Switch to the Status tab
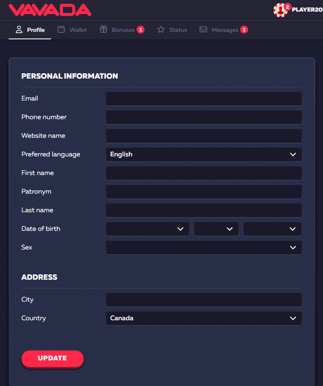The image size is (323, 386). pyautogui.click(x=178, y=30)
